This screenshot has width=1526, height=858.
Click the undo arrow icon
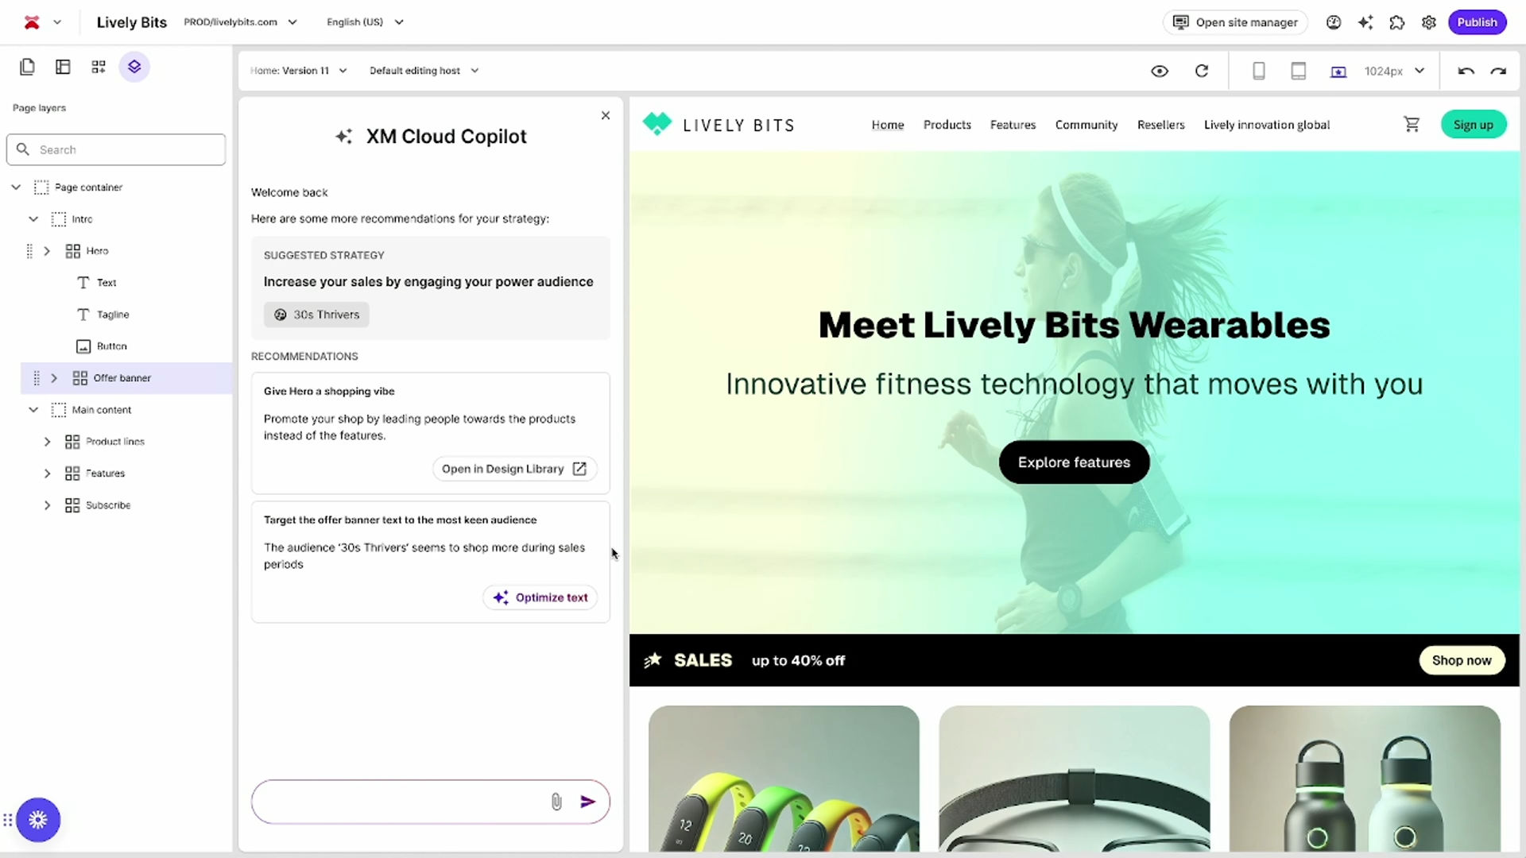click(1466, 70)
